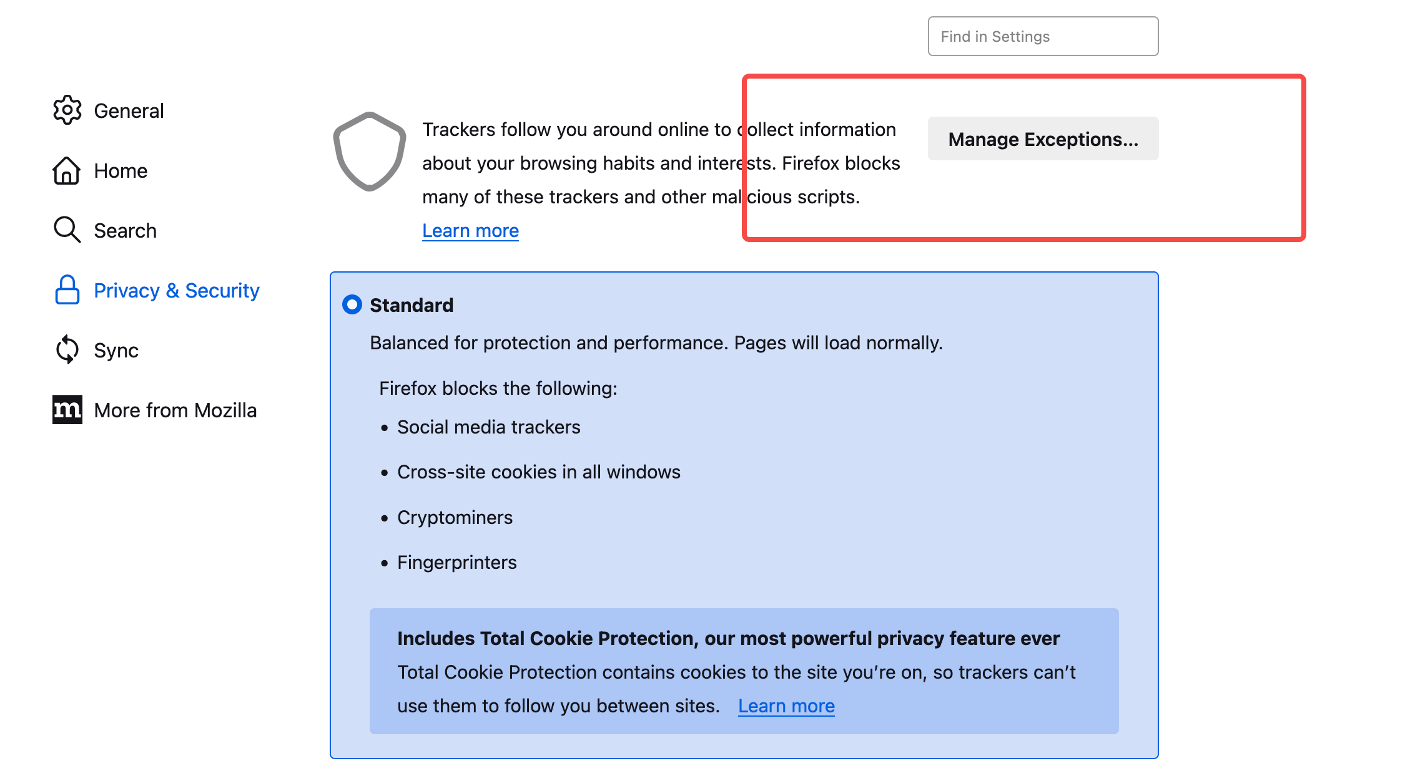Click the Sync arrows icon

[x=67, y=349]
